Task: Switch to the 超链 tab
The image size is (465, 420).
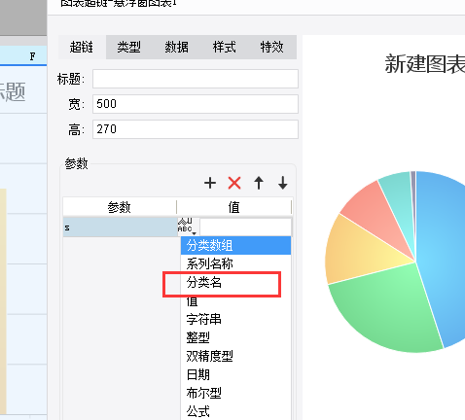Action: (82, 48)
